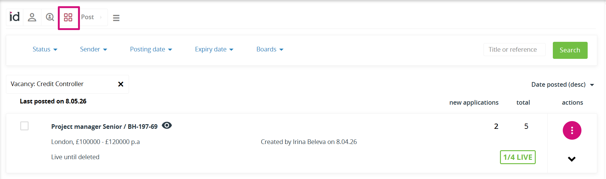Change the Date posted (desc) sorting
The width and height of the screenshot is (606, 179).
click(562, 85)
